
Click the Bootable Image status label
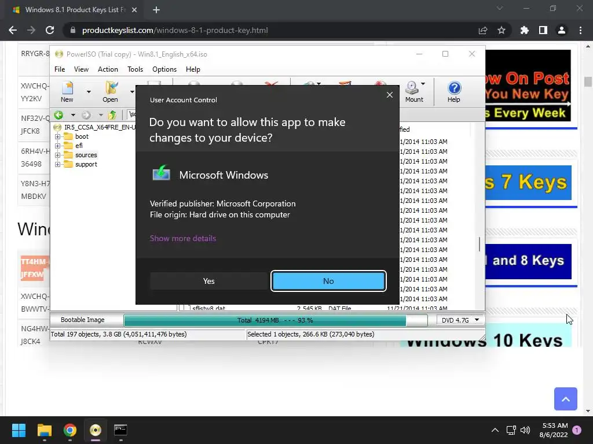click(x=82, y=320)
